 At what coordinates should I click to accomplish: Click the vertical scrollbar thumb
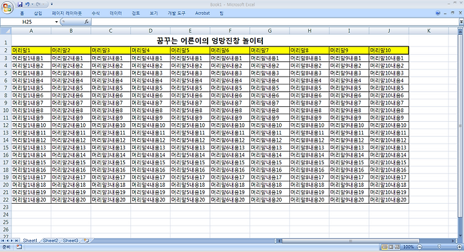click(460, 126)
